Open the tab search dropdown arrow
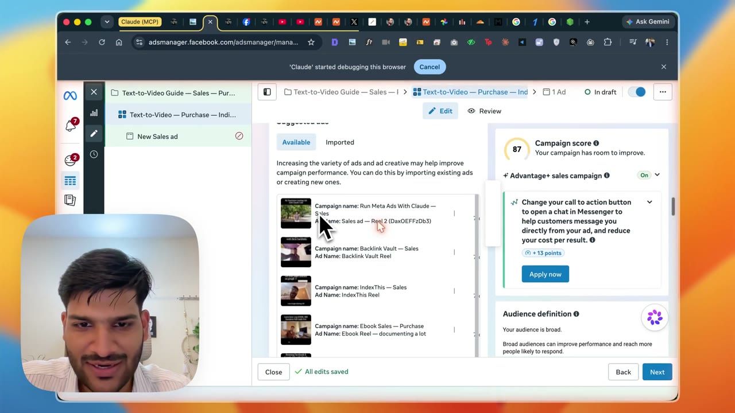 click(x=107, y=22)
